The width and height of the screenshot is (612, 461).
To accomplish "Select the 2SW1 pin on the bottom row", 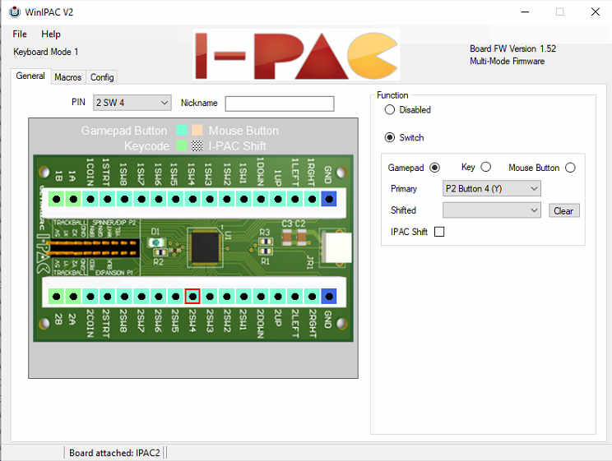I will (x=244, y=297).
